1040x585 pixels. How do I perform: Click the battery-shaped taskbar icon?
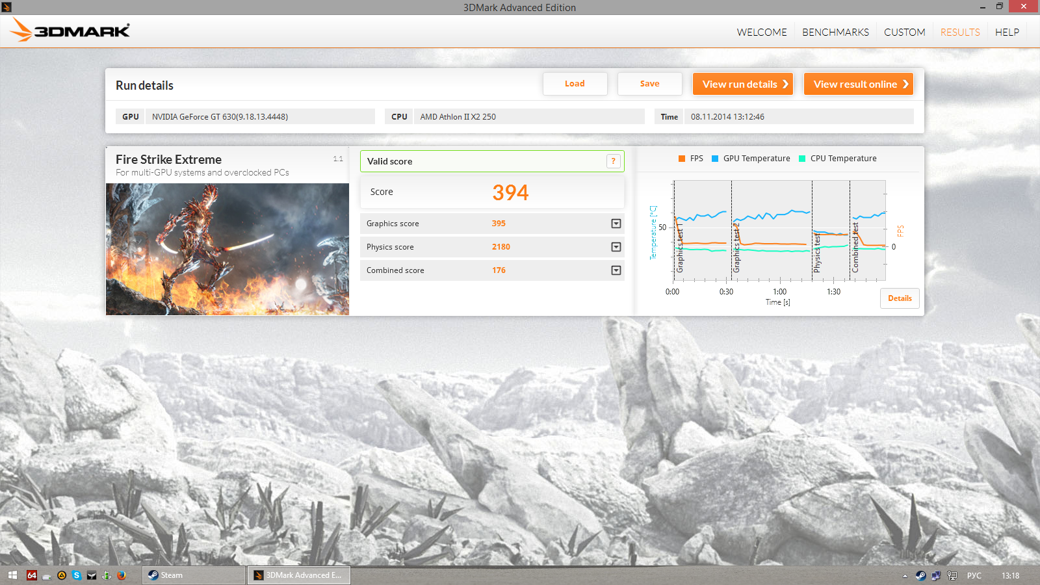(107, 575)
